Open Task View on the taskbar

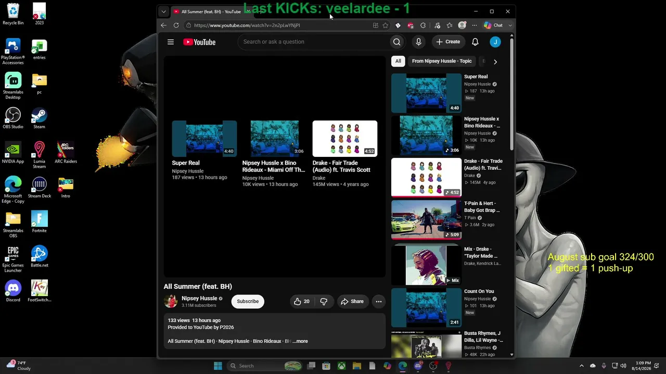(x=311, y=366)
